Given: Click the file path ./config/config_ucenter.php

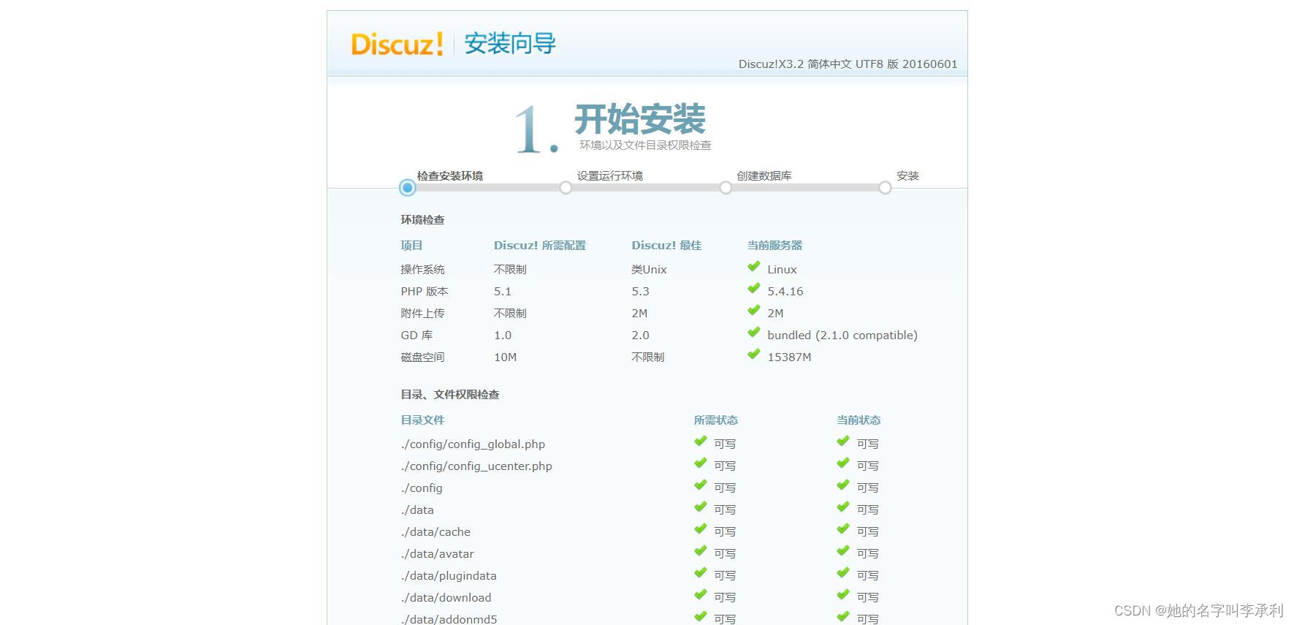Looking at the screenshot, I should (476, 466).
